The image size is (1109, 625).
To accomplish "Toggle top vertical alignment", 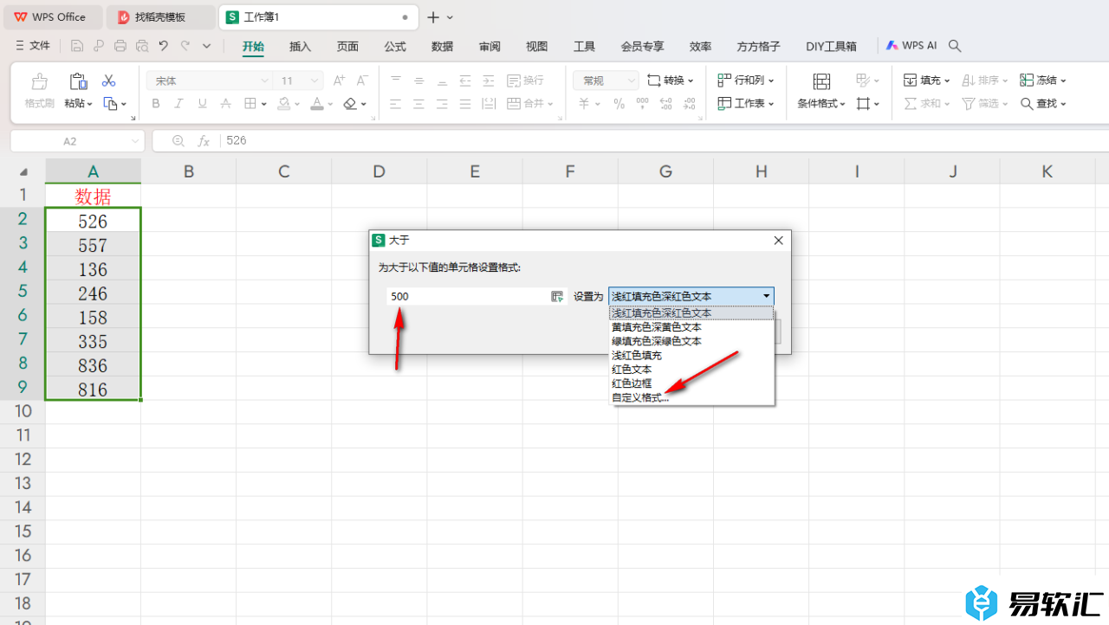I will coord(395,81).
